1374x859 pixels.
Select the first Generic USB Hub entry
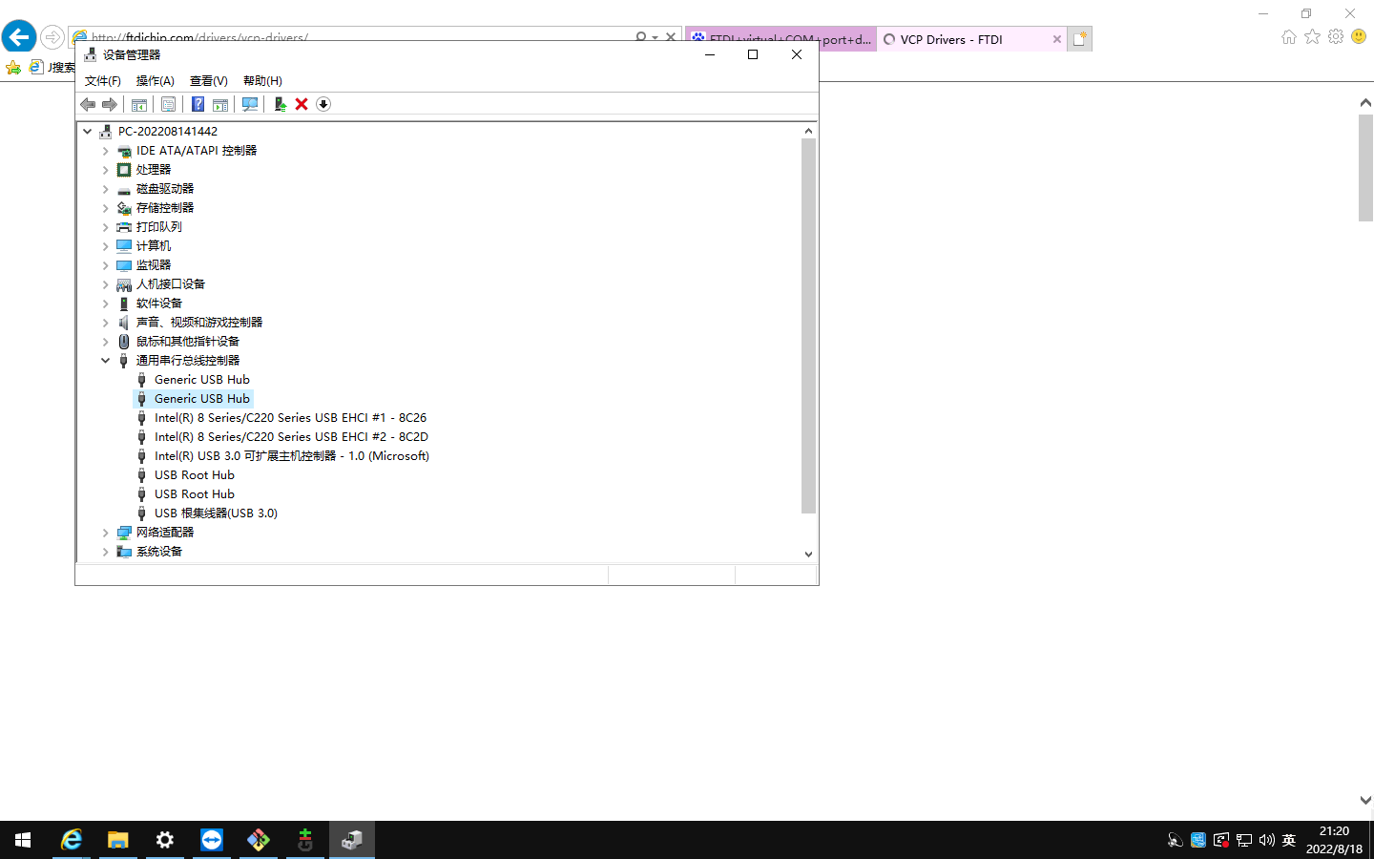[202, 380]
